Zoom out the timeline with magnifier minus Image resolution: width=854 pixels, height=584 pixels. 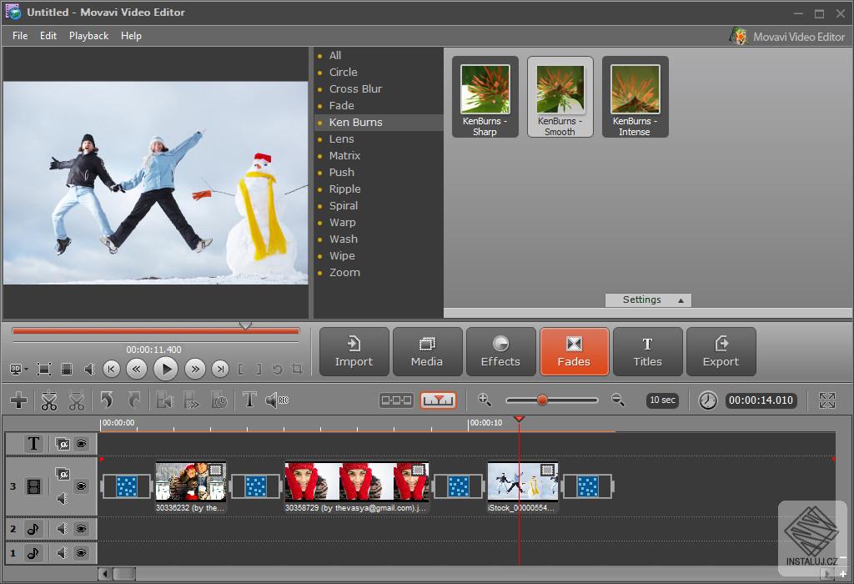click(618, 400)
